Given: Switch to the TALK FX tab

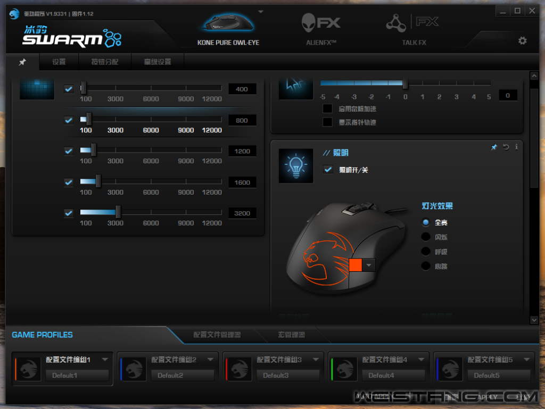Looking at the screenshot, I should coord(414,30).
